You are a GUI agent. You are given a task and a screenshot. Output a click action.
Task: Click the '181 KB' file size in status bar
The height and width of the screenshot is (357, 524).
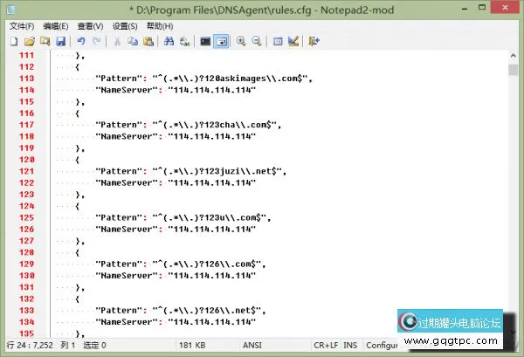click(x=192, y=345)
